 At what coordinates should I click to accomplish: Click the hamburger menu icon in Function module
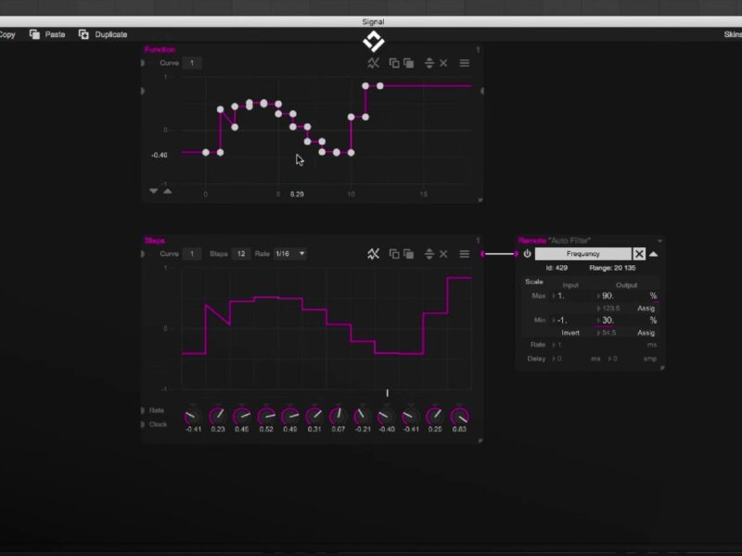point(465,63)
